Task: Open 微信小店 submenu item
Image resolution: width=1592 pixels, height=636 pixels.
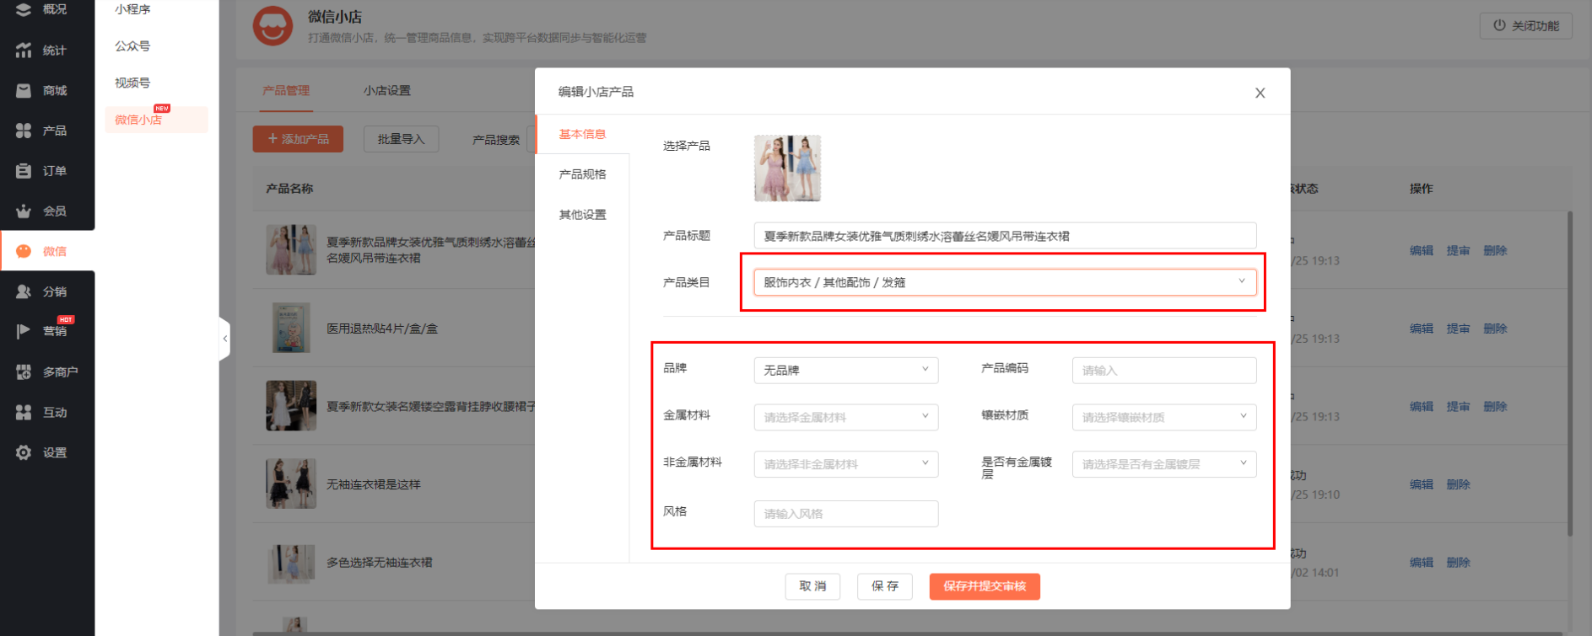Action: pos(156,120)
